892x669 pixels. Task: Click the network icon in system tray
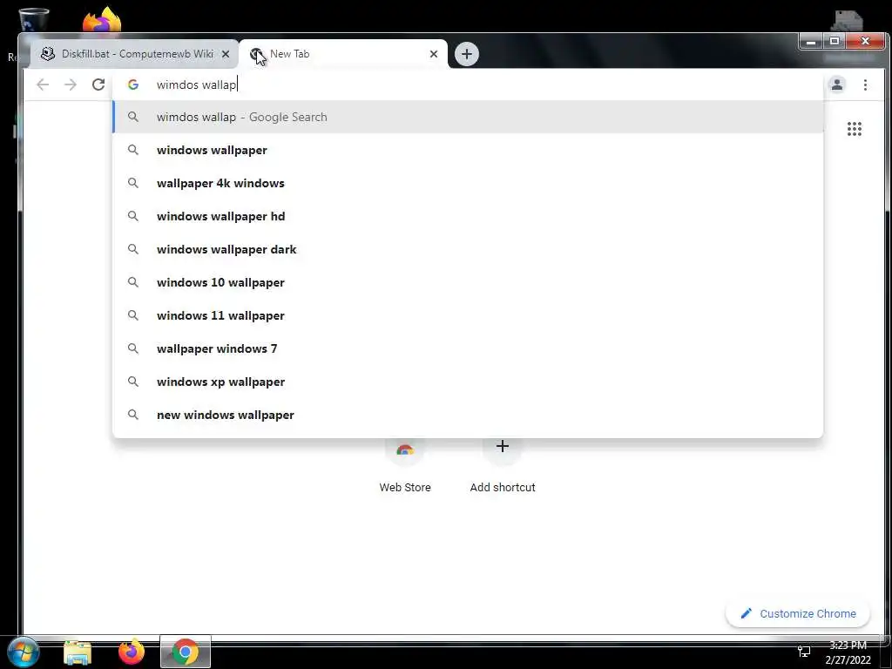pos(804,652)
